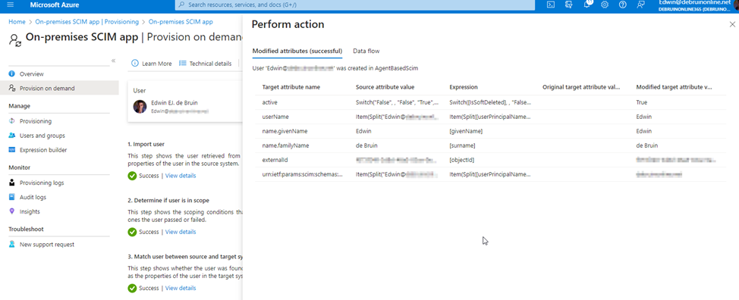Open the help question mark icon
Screen dimensions: 739x300
tap(623, 5)
